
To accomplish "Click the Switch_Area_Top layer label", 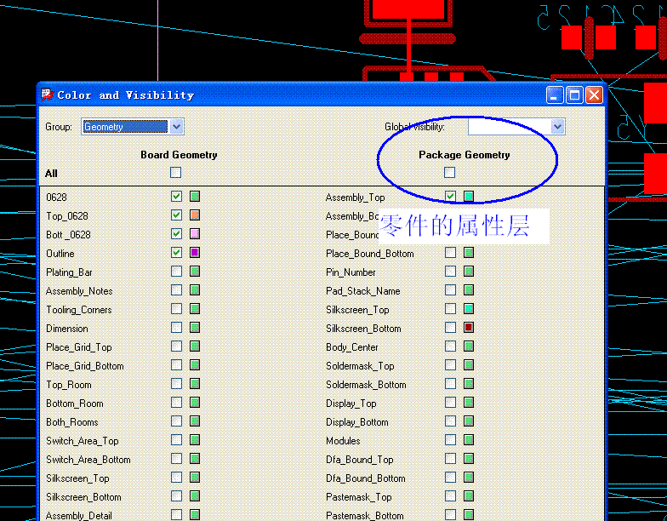I will [82, 441].
